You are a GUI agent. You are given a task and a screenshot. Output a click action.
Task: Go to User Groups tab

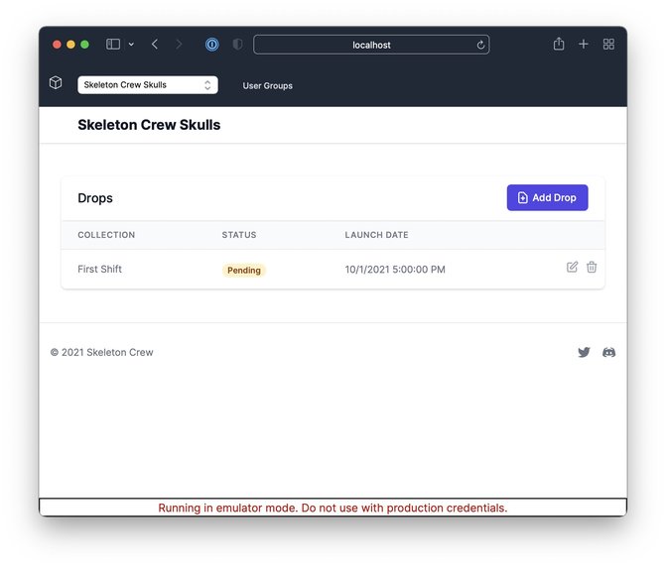pyautogui.click(x=268, y=85)
